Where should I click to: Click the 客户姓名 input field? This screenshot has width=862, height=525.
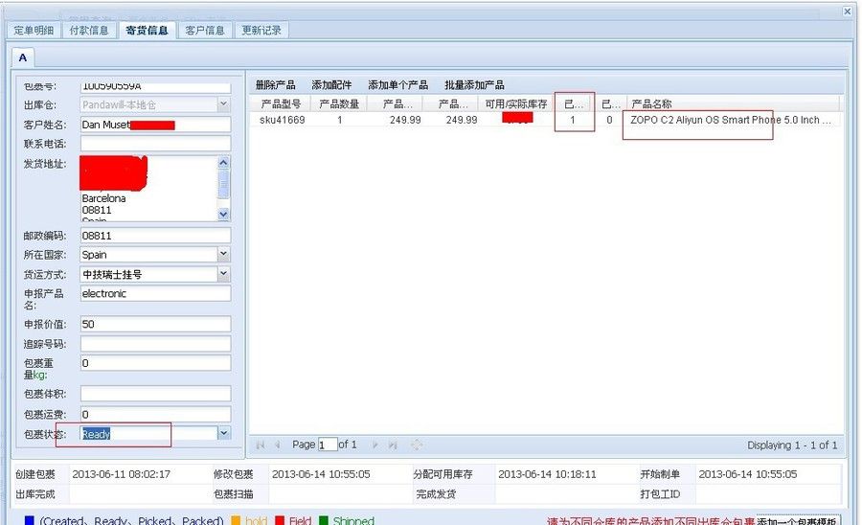tap(155, 125)
